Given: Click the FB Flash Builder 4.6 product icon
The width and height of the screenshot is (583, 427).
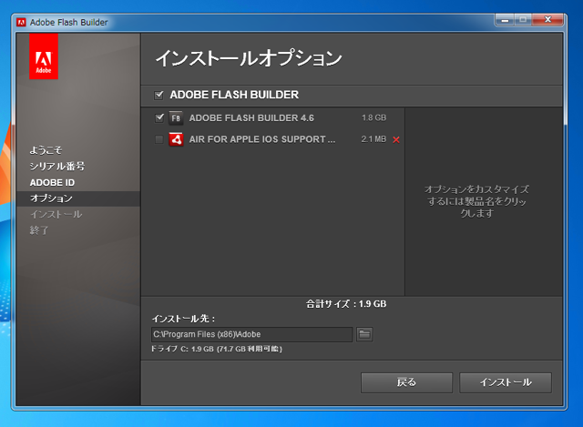Looking at the screenshot, I should point(176,118).
